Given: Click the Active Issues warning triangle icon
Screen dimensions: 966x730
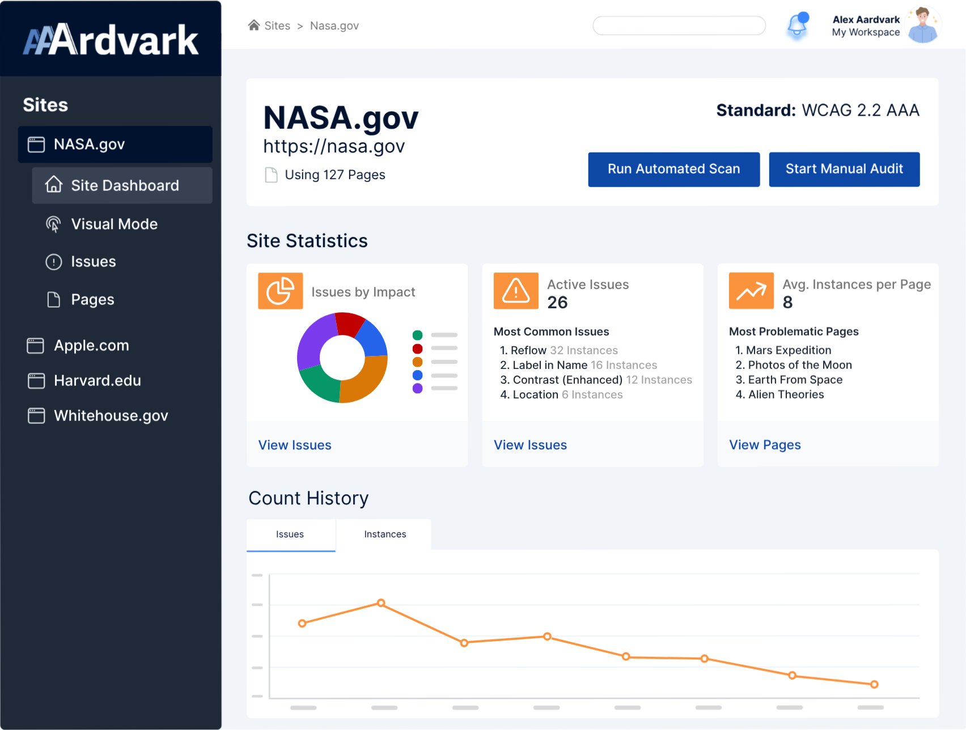Looking at the screenshot, I should [515, 291].
